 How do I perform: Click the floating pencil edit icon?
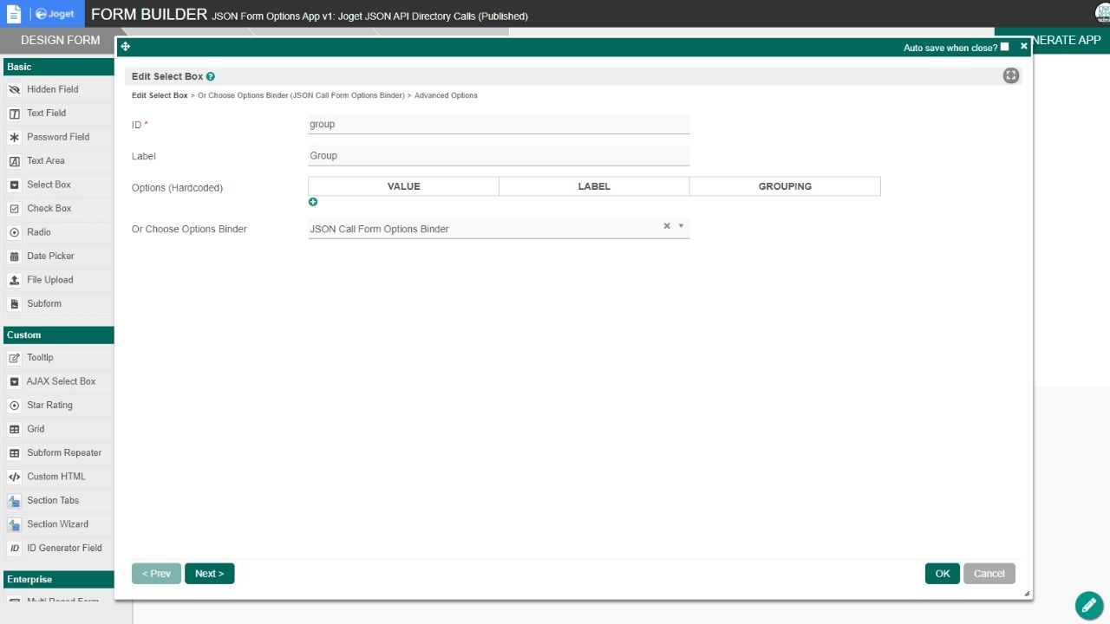point(1088,605)
